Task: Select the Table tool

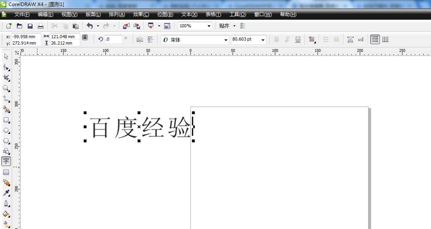Action: (6, 172)
